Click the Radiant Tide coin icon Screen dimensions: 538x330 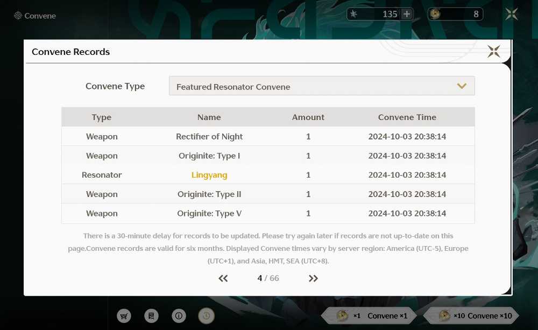point(435,14)
